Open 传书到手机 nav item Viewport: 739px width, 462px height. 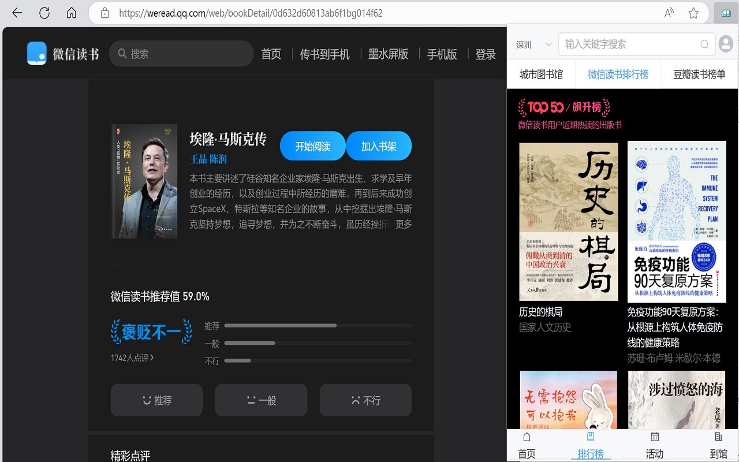(324, 54)
